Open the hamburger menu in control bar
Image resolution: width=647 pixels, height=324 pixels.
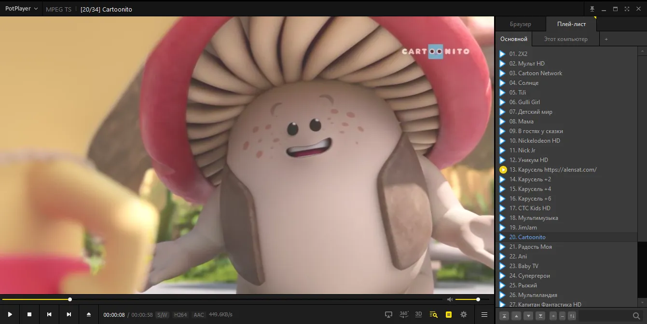point(484,314)
